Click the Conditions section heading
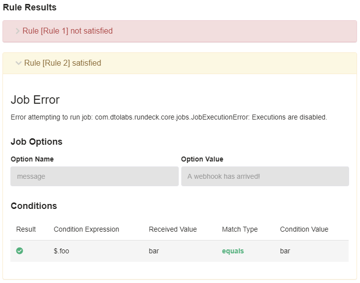The width and height of the screenshot is (360, 283). click(34, 206)
